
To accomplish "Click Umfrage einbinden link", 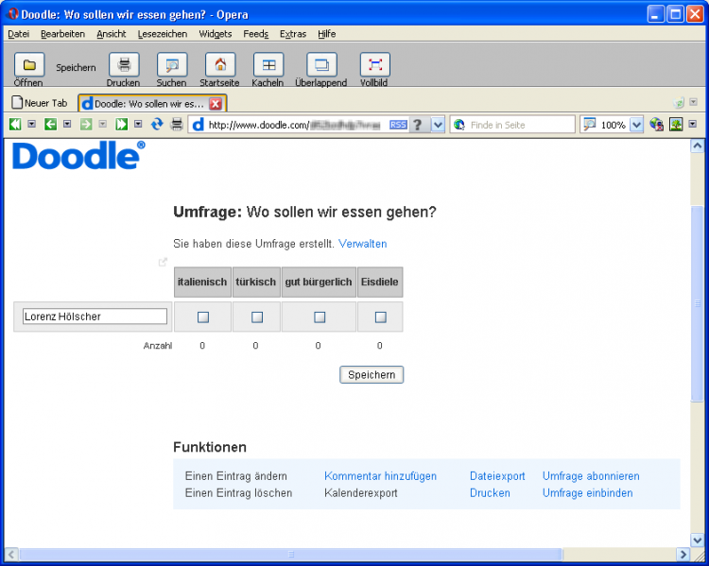I will [587, 492].
